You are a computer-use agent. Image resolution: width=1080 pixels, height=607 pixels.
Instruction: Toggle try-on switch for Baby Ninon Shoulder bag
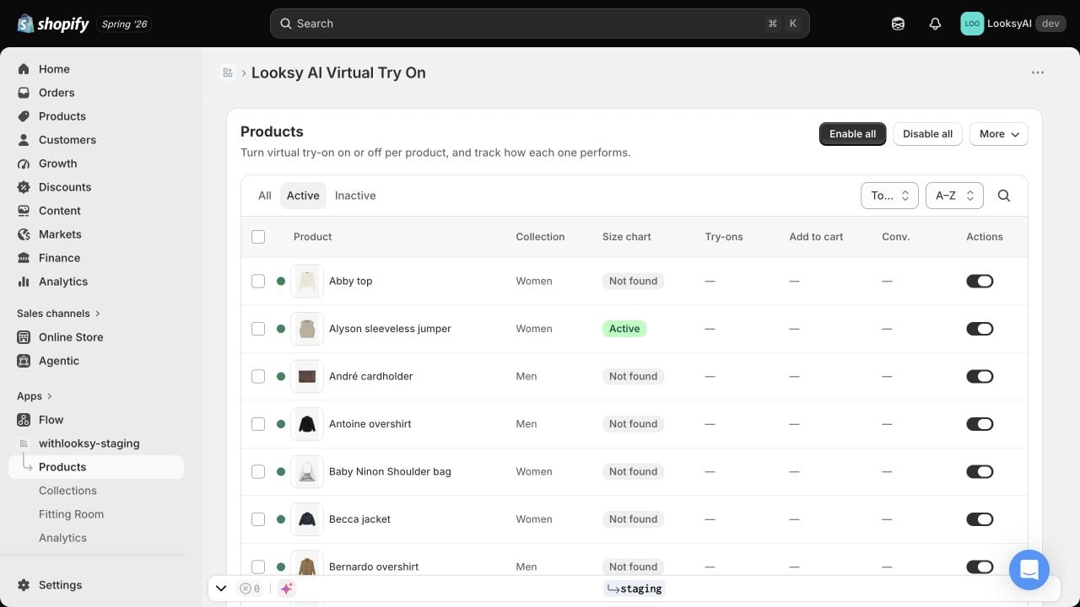(980, 471)
